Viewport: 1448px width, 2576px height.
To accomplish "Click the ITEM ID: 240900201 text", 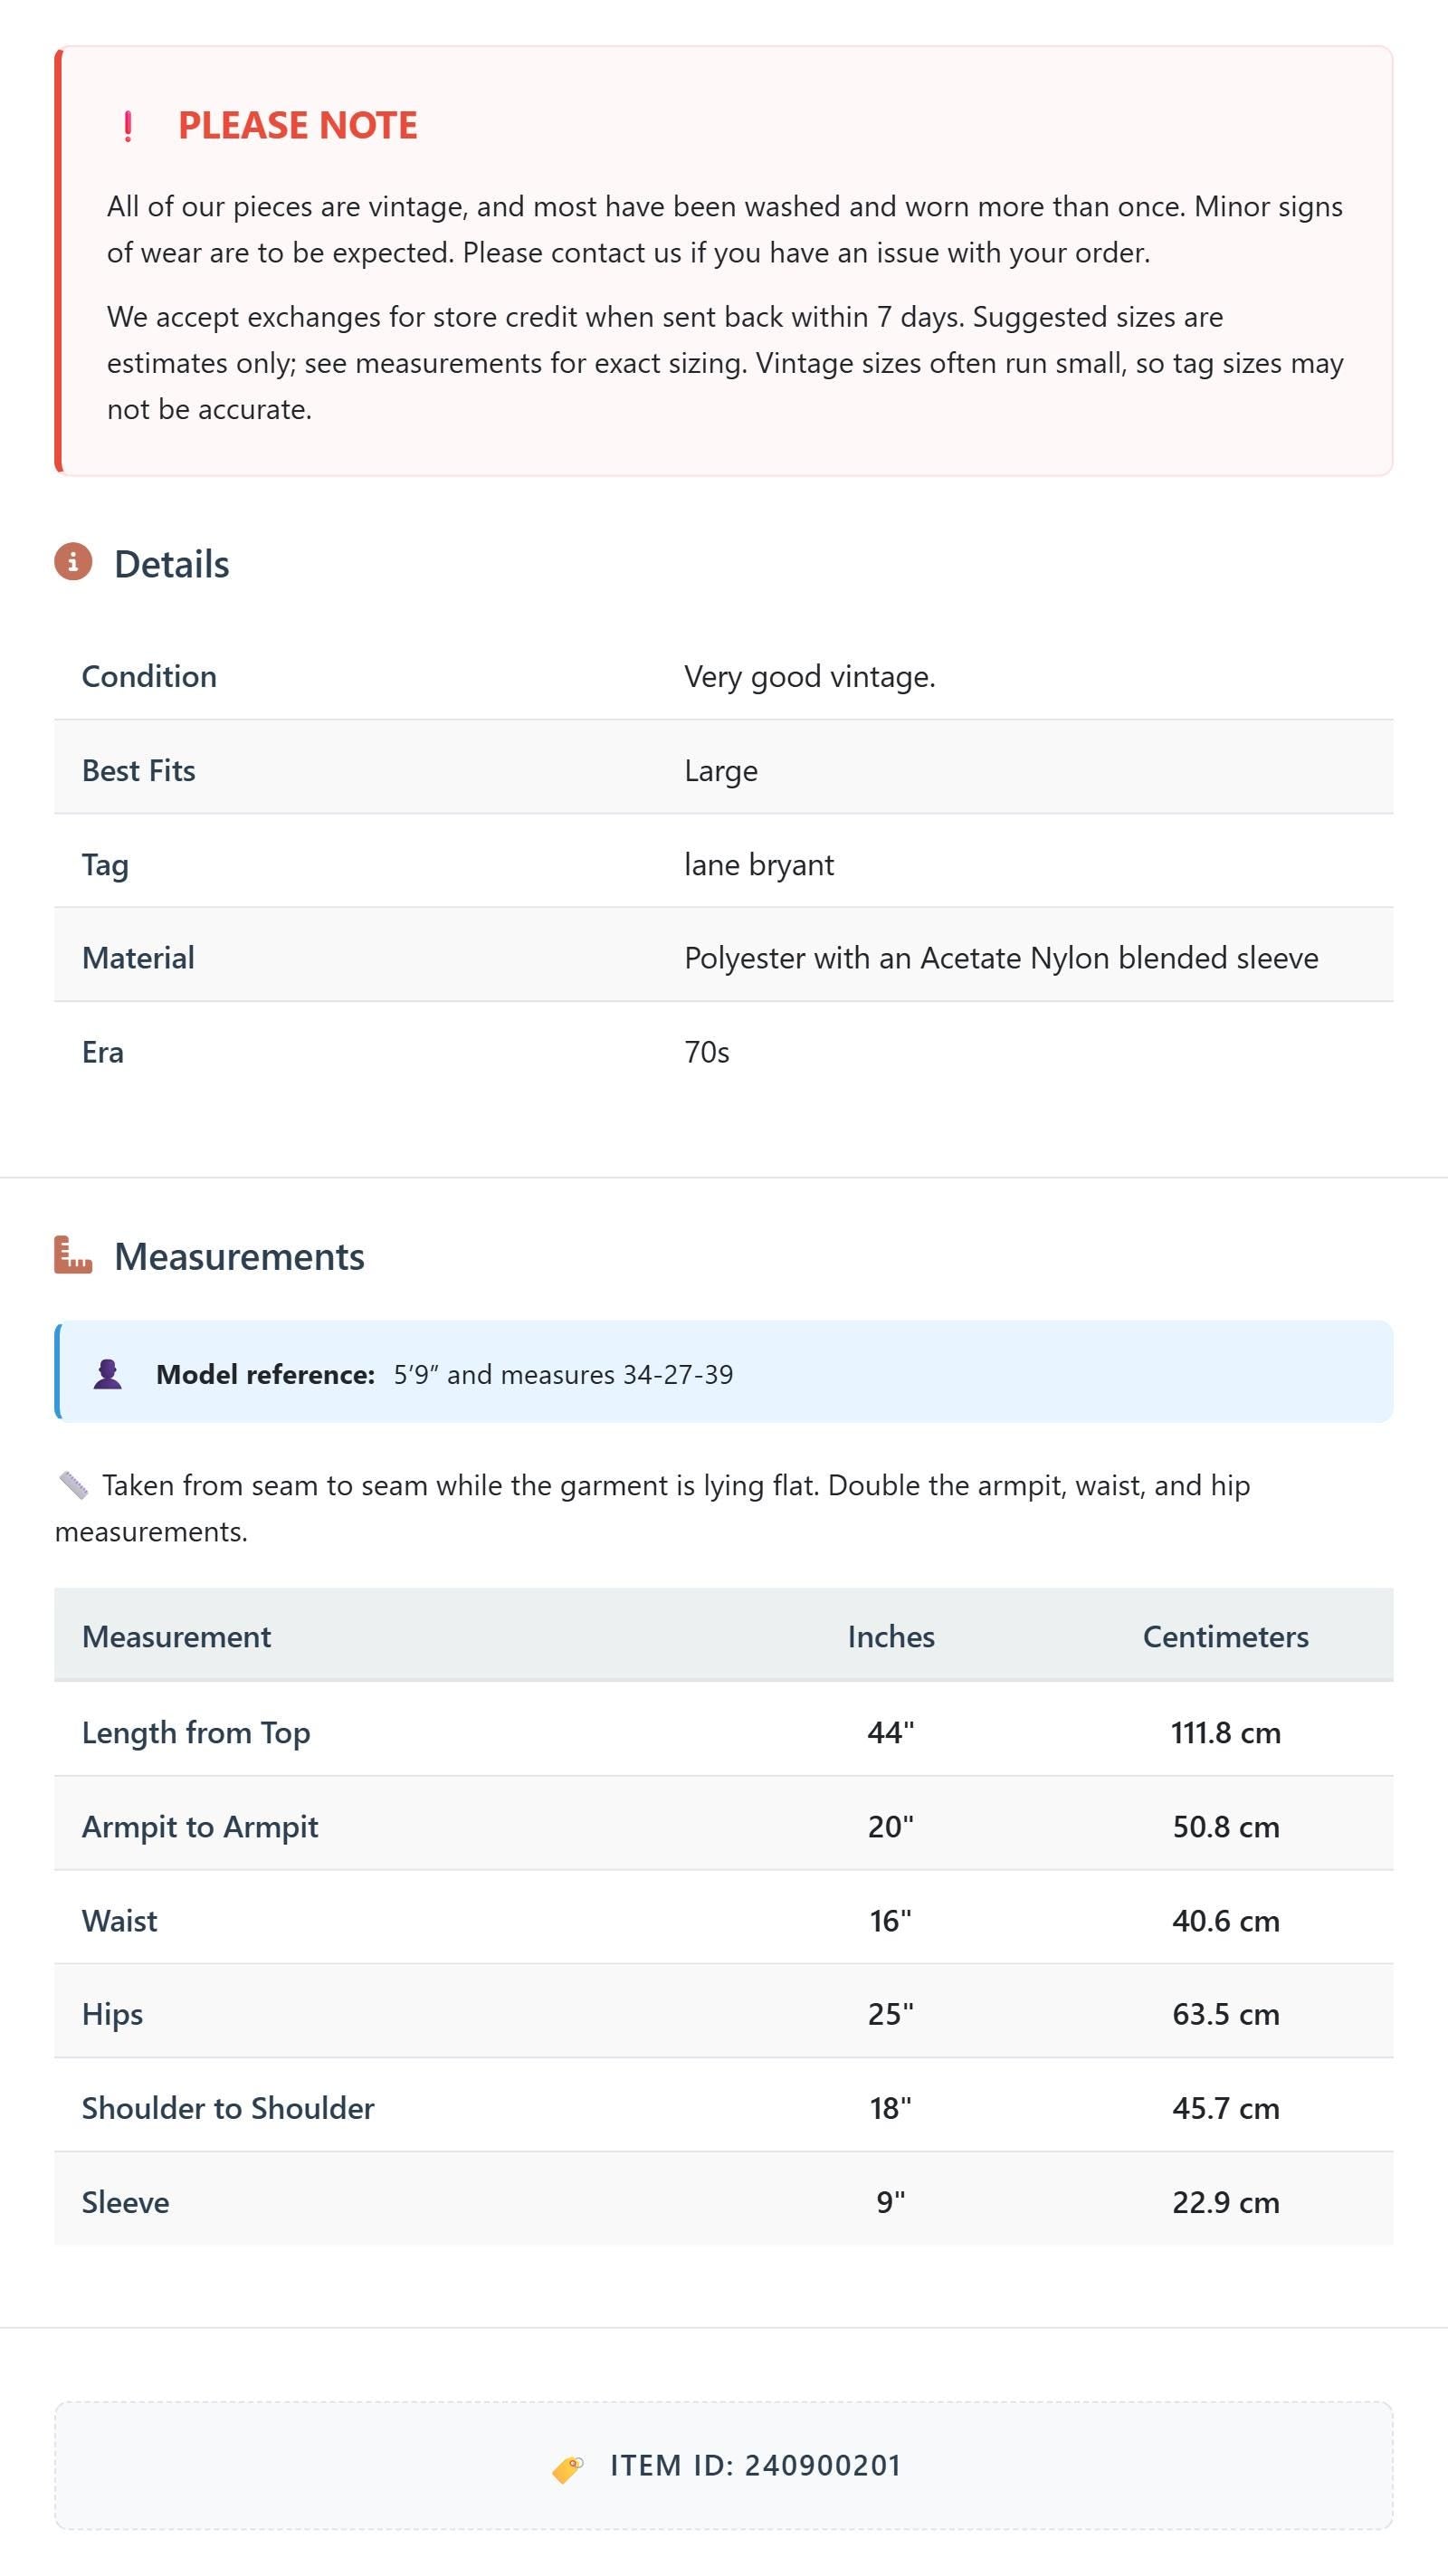I will (x=756, y=2465).
